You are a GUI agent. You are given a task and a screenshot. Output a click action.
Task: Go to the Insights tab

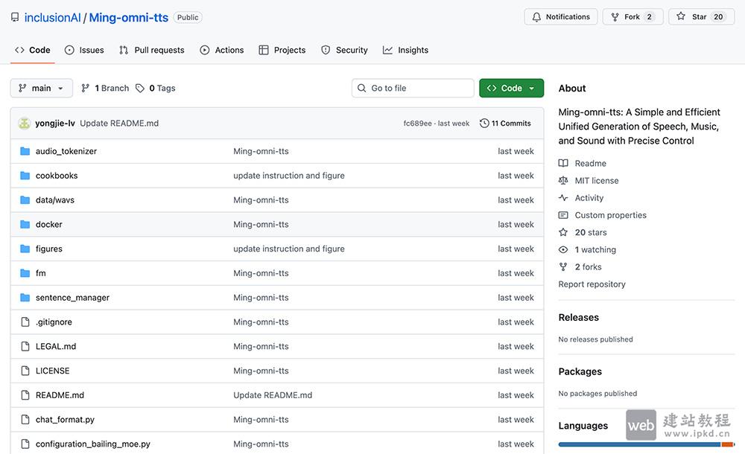(405, 50)
